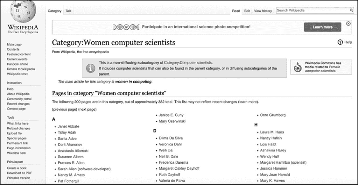Dismiss the science photo competition banner
Image resolution: width=358 pixels, height=185 pixels.
[x=348, y=24]
